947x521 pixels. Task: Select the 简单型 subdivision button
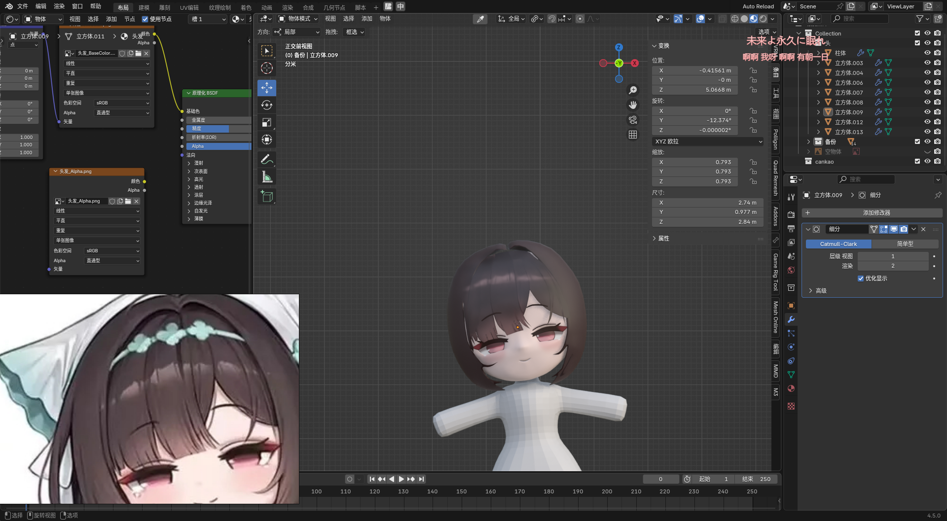click(x=905, y=244)
